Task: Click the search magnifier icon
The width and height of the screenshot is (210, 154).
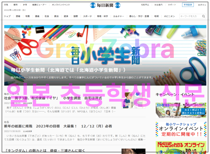Action: click(203, 16)
